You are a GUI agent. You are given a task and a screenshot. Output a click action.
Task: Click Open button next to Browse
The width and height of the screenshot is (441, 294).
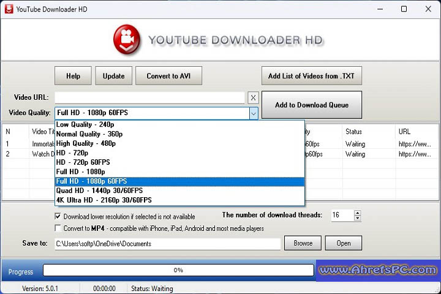(x=344, y=243)
